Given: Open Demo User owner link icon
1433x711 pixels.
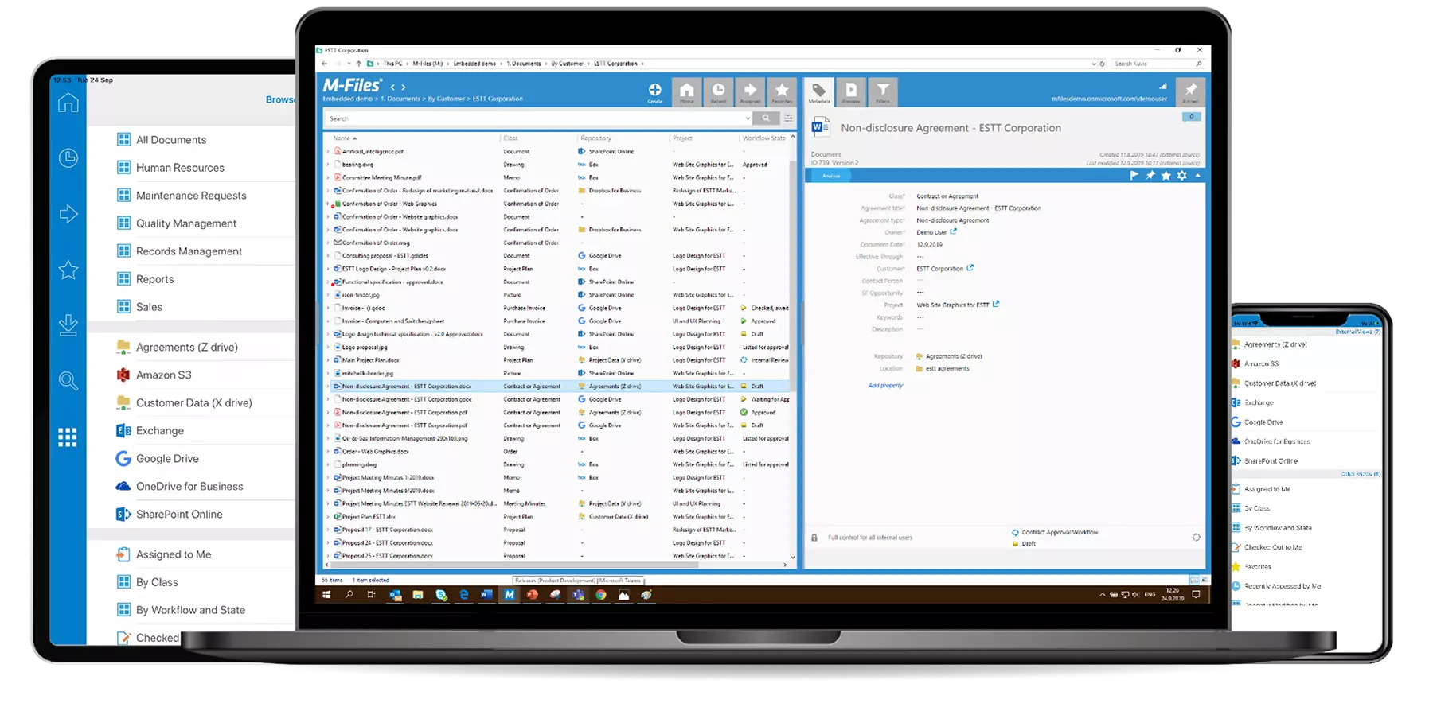Looking at the screenshot, I should click(x=954, y=232).
